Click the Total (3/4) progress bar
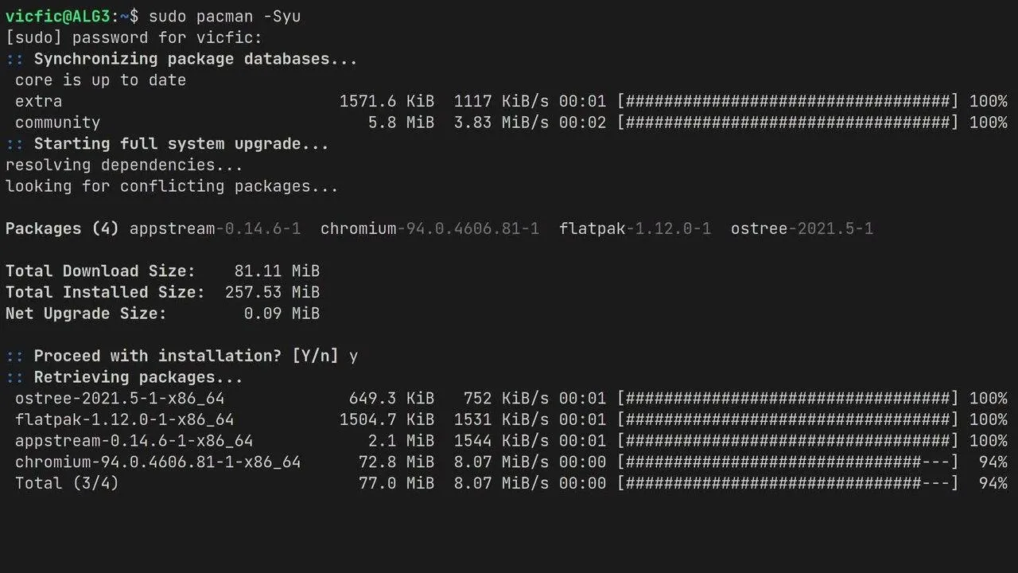 [x=788, y=483]
